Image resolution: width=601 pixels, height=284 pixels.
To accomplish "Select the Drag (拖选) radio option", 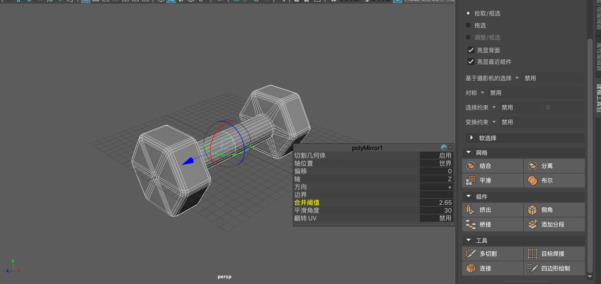I will (468, 25).
